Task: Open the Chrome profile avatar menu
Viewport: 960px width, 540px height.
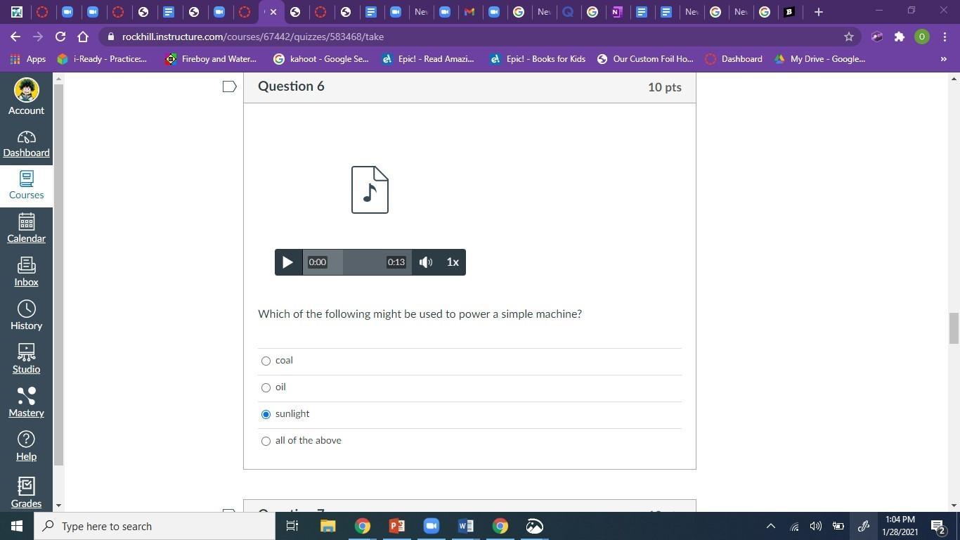Action: (x=922, y=37)
